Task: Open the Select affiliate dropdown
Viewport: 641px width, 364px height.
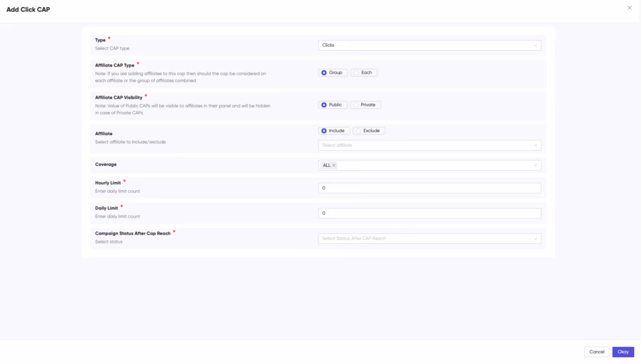Action: [x=429, y=146]
